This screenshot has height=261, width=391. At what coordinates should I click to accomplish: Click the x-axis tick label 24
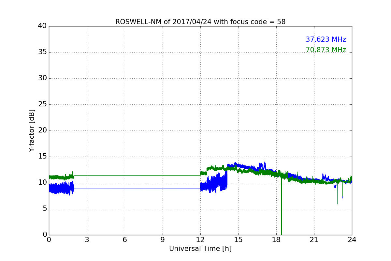[x=352, y=240]
